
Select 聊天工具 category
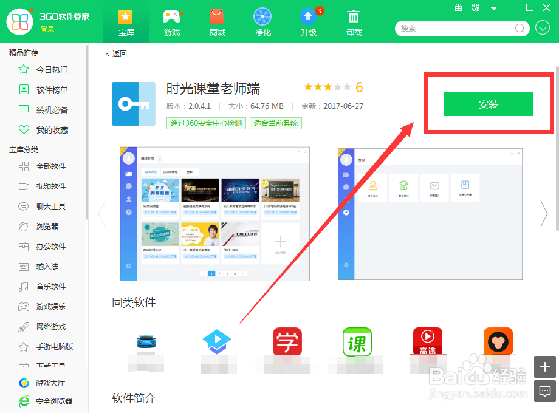point(42,206)
